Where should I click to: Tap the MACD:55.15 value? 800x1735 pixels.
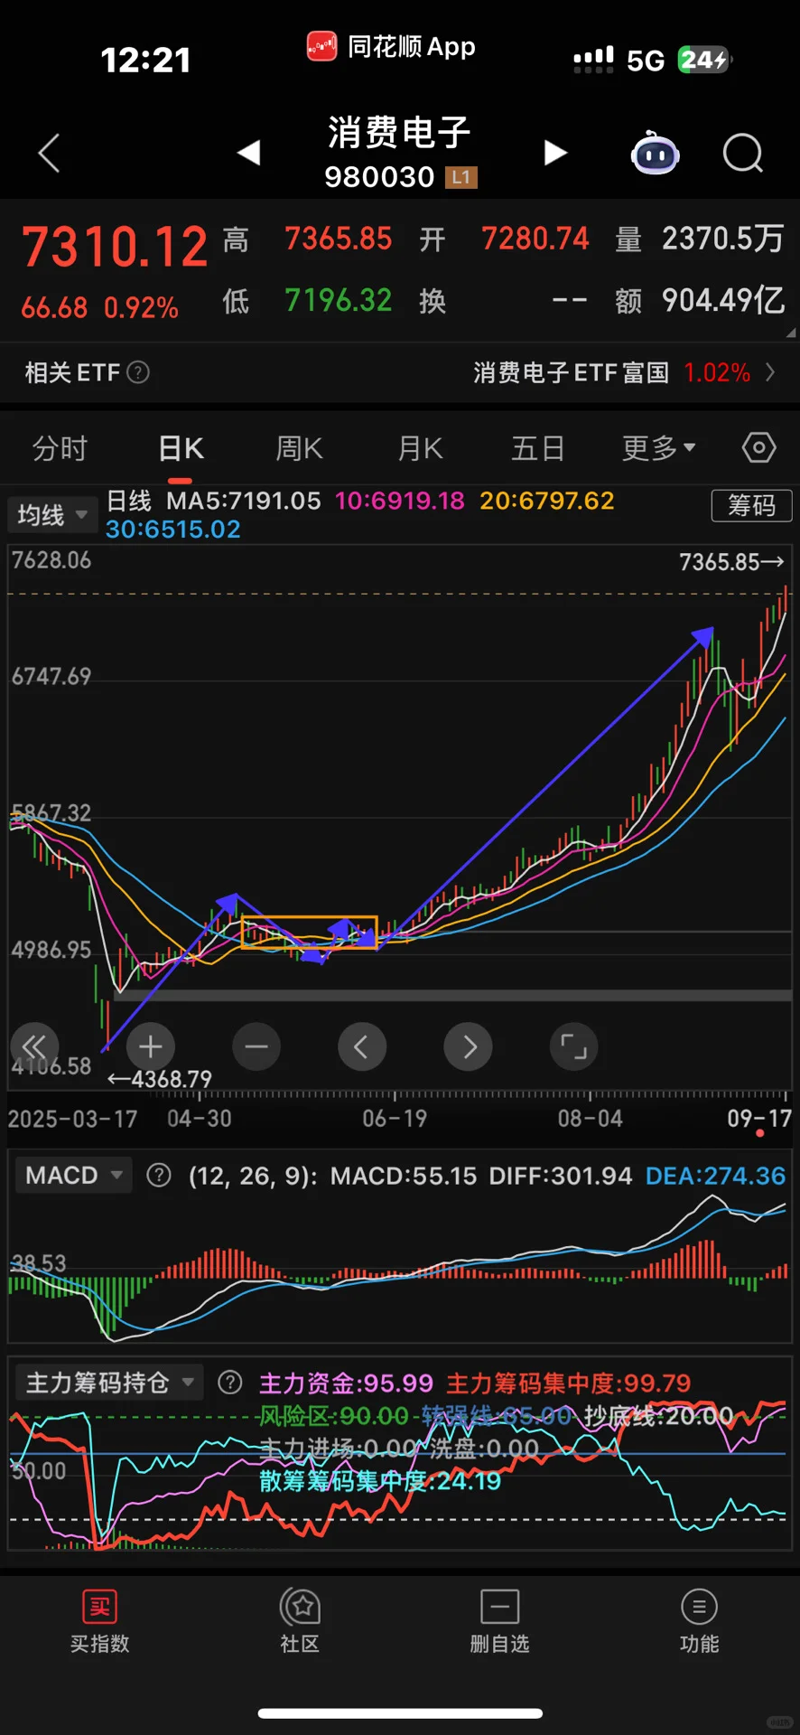point(403,1176)
